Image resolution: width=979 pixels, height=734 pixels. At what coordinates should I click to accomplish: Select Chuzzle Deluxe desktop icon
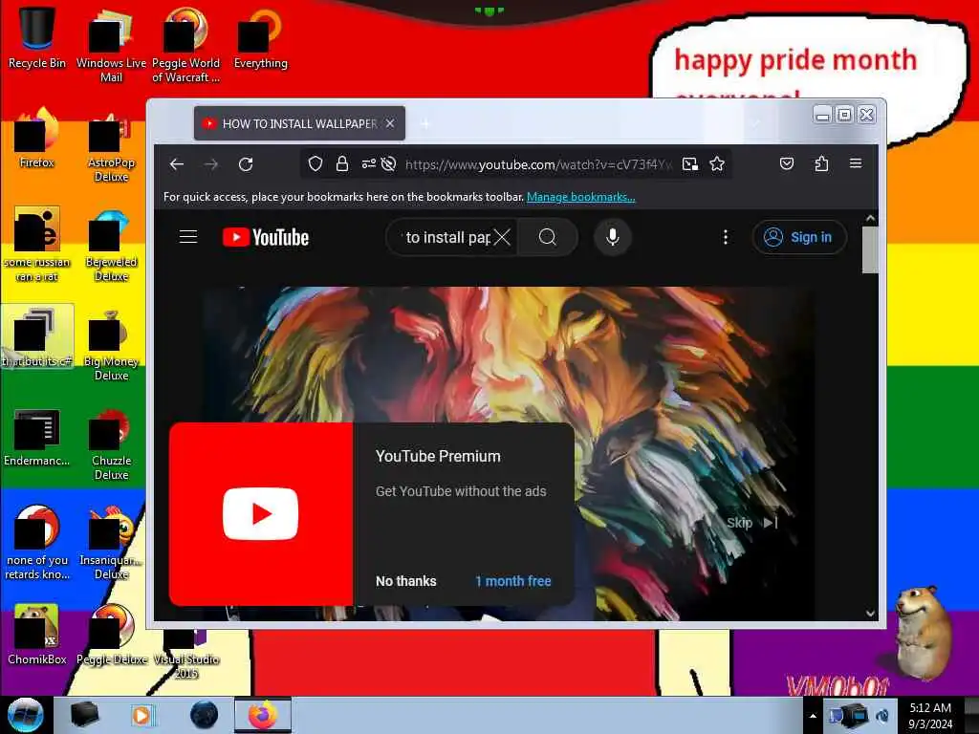coord(111,443)
